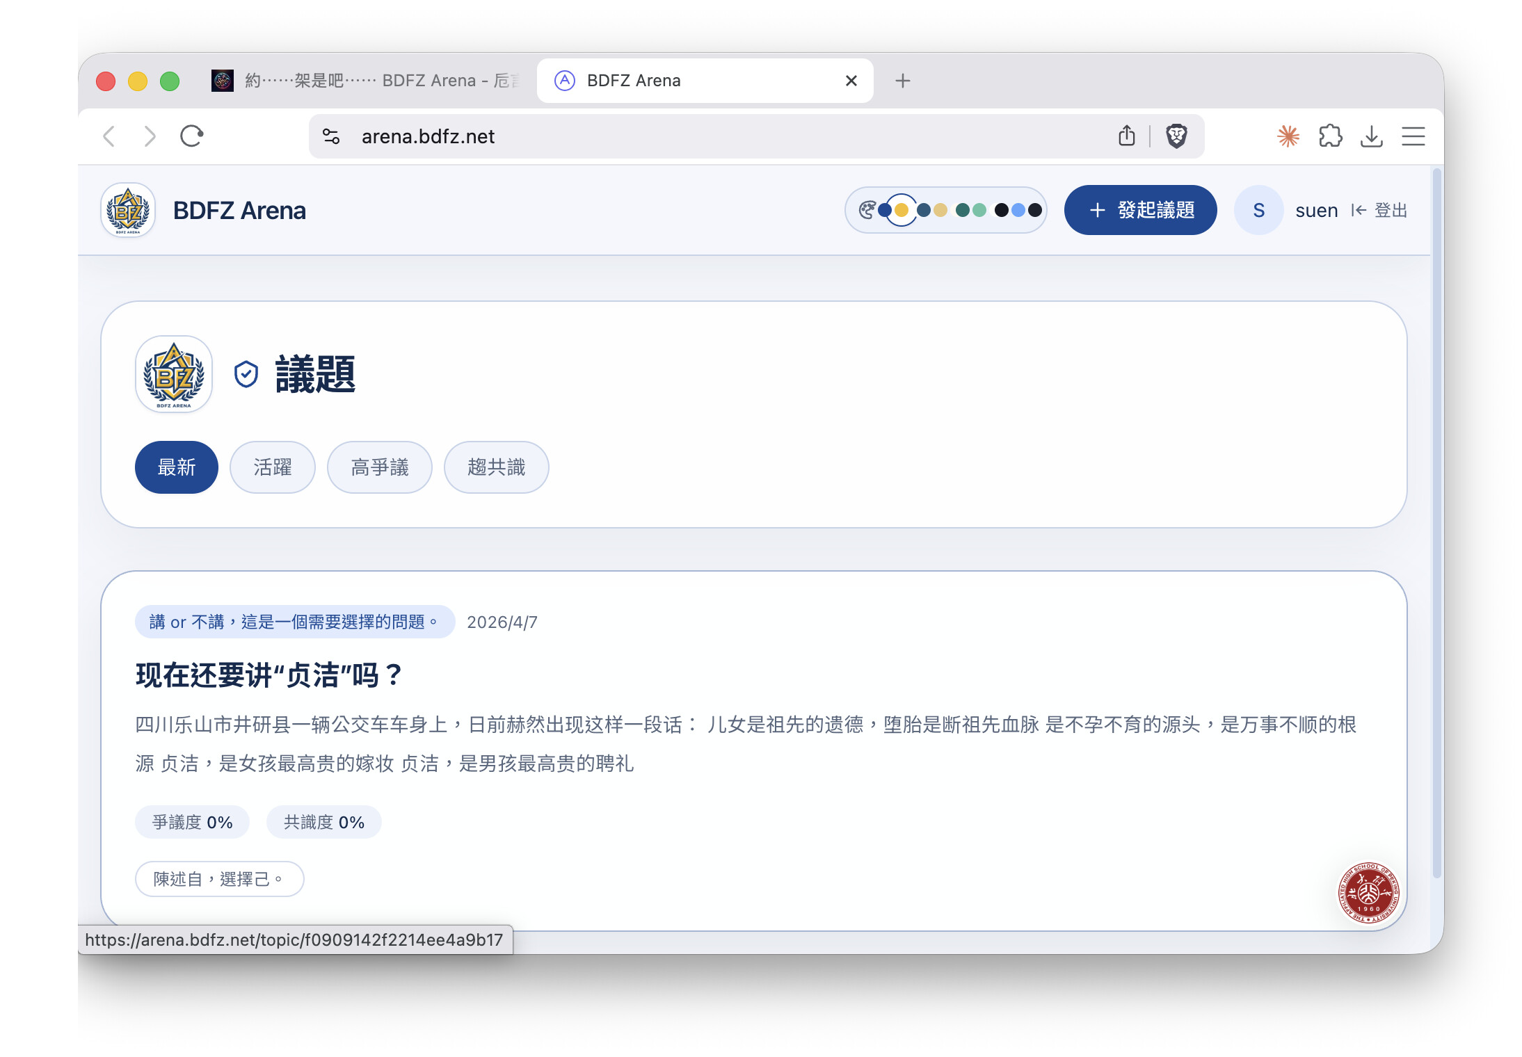Reload the page
The image size is (1522, 1057).
click(191, 136)
